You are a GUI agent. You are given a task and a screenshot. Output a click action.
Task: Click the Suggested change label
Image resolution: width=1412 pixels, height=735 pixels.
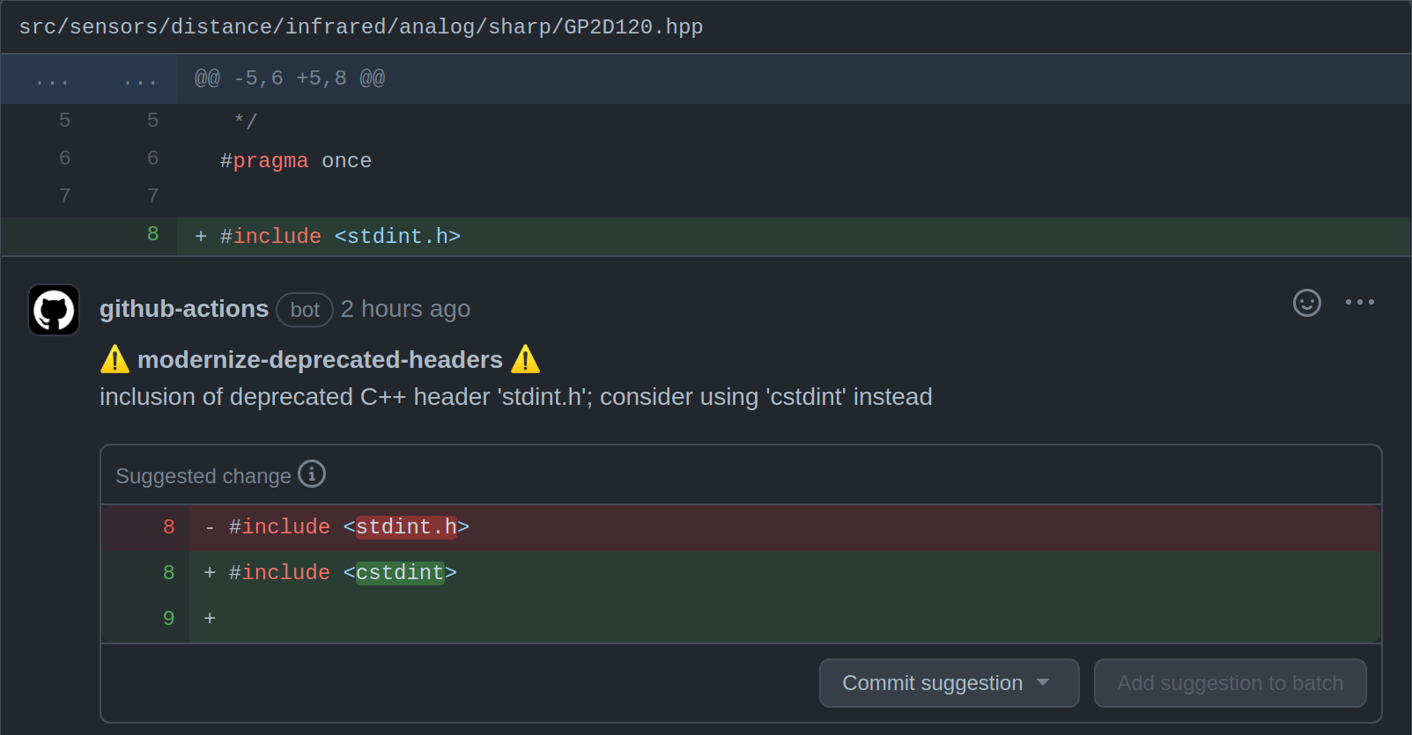point(203,476)
